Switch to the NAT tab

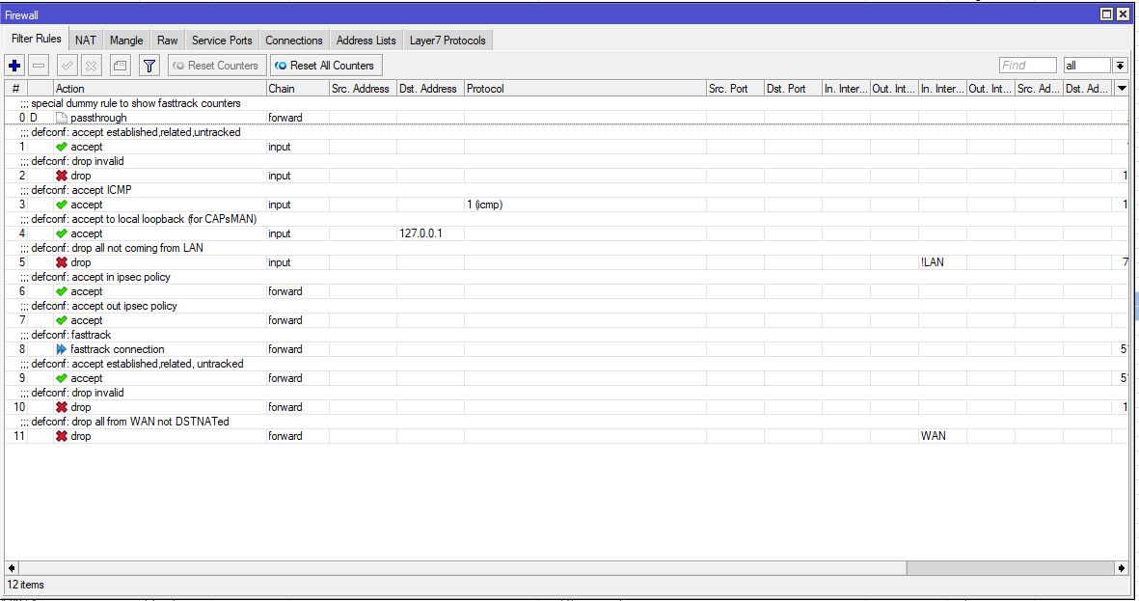86,41
